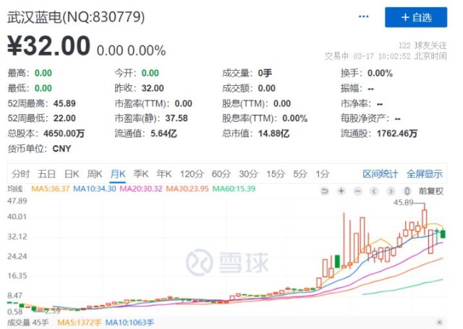Click the latest green candlestick on chart
Screen dimensions: 463x329
click(x=443, y=234)
